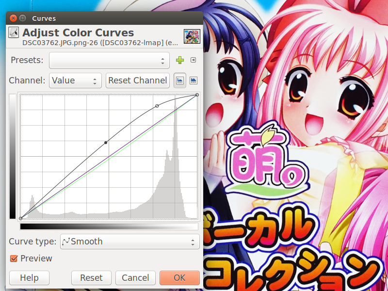Click the Curves title bar text
The width and height of the screenshot is (388, 291).
coord(44,18)
